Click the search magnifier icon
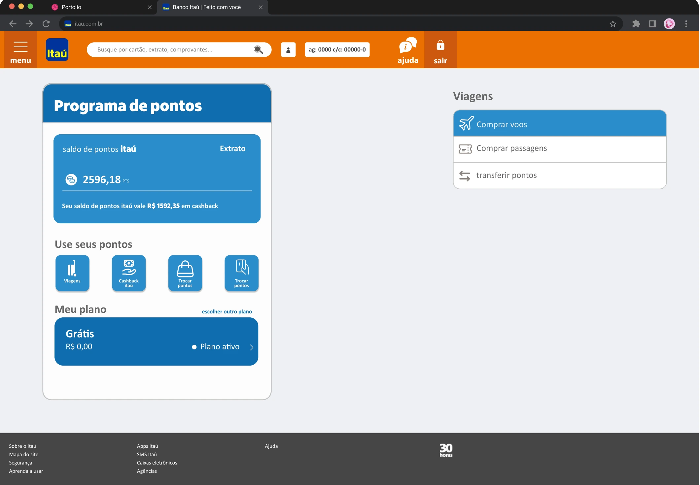 point(258,50)
